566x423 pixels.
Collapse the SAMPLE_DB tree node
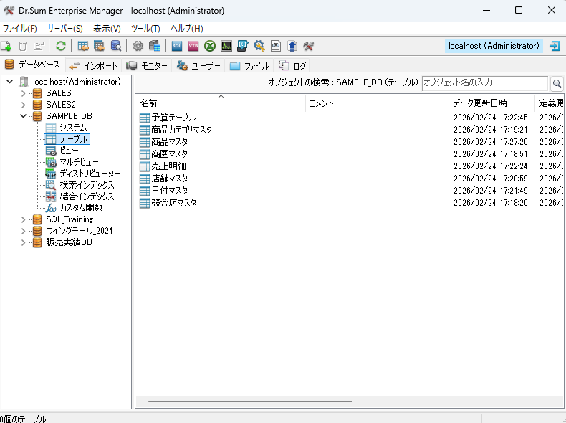[x=23, y=116]
